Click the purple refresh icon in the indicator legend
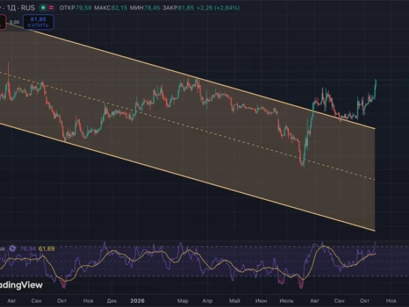The image size is (409, 307). pos(12,248)
